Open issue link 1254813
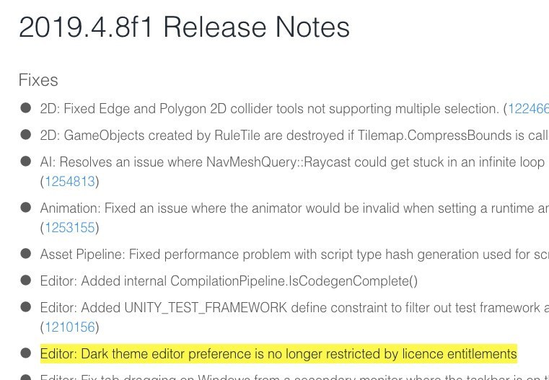The height and width of the screenshot is (380, 549). coord(71,181)
